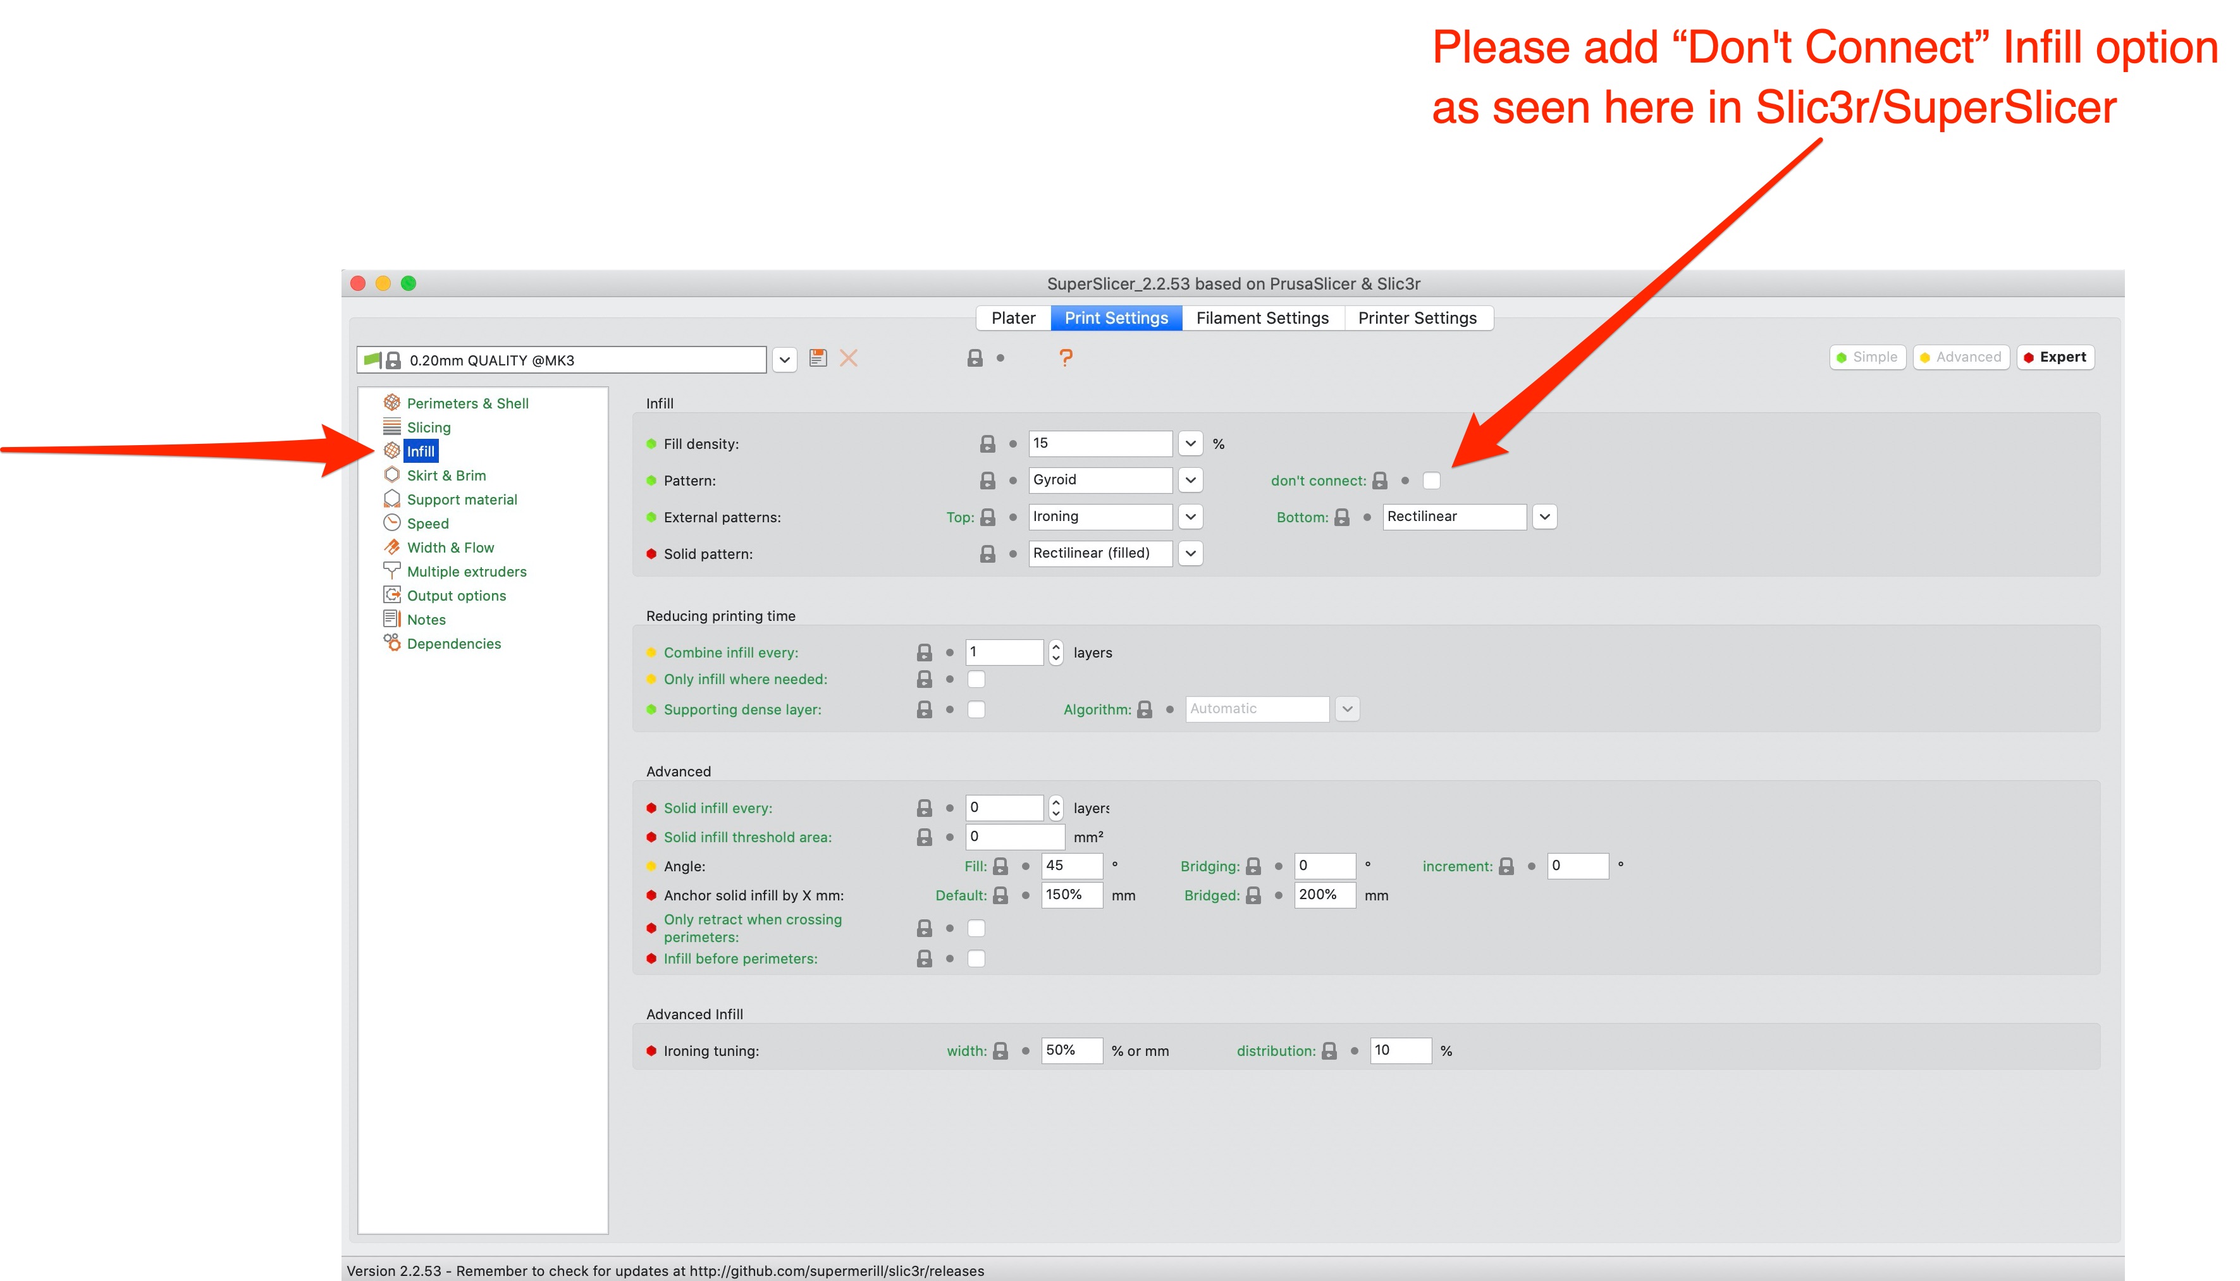Screen dimensions: 2240x1281
Task: Expand the Top external pattern dropdown
Action: (x=1190, y=517)
